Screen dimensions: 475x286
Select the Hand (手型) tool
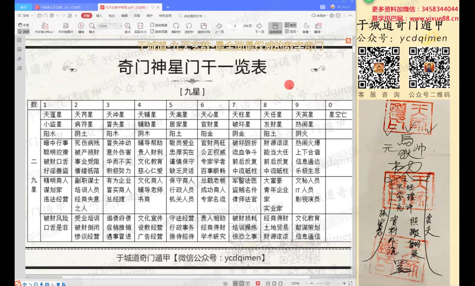coord(23,25)
